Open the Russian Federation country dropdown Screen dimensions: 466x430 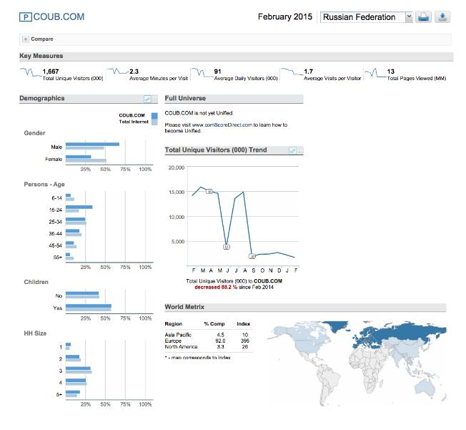[408, 17]
